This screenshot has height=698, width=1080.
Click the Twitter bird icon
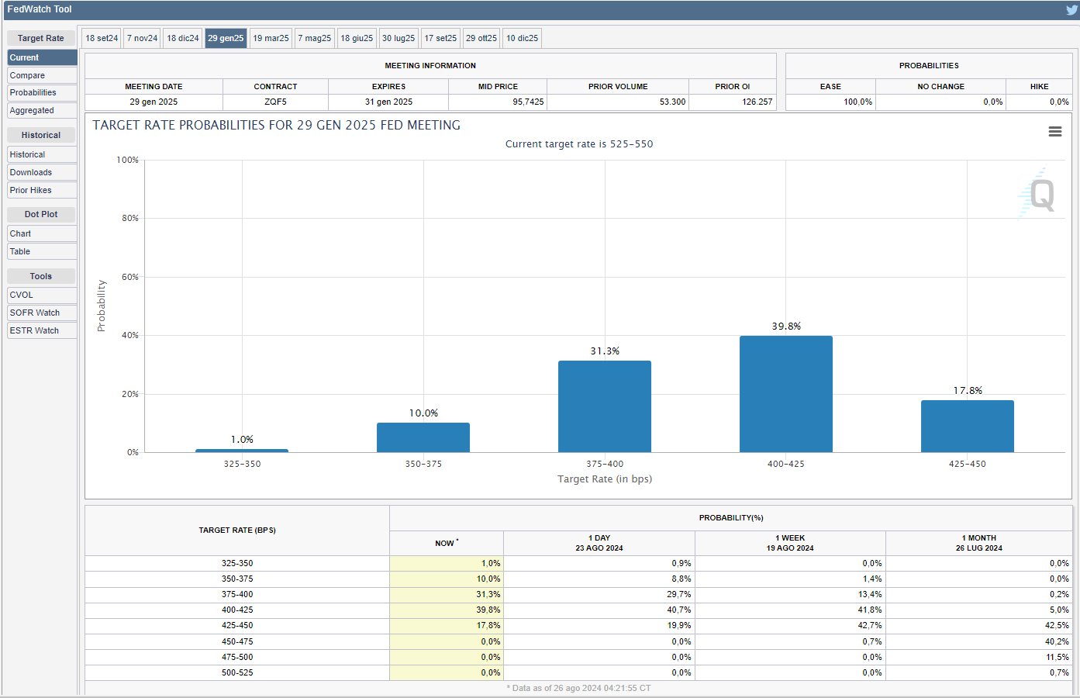[x=1071, y=10]
